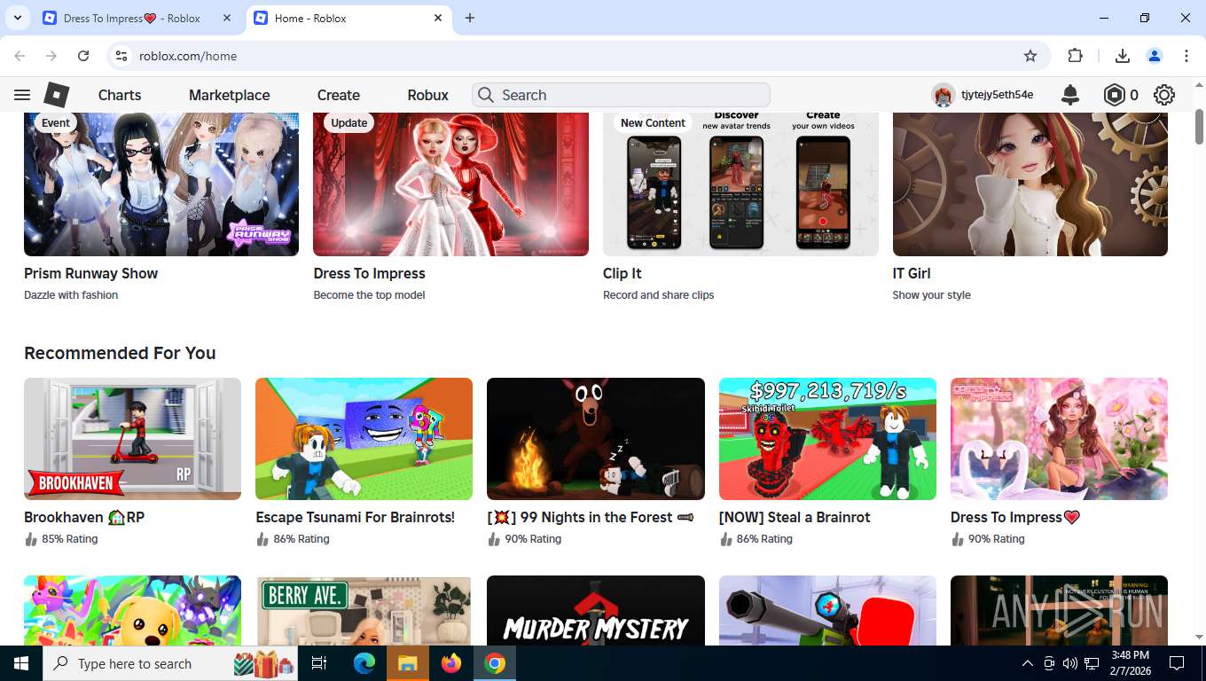The width and height of the screenshot is (1206, 681).
Task: Open a new browser tab
Action: click(470, 18)
